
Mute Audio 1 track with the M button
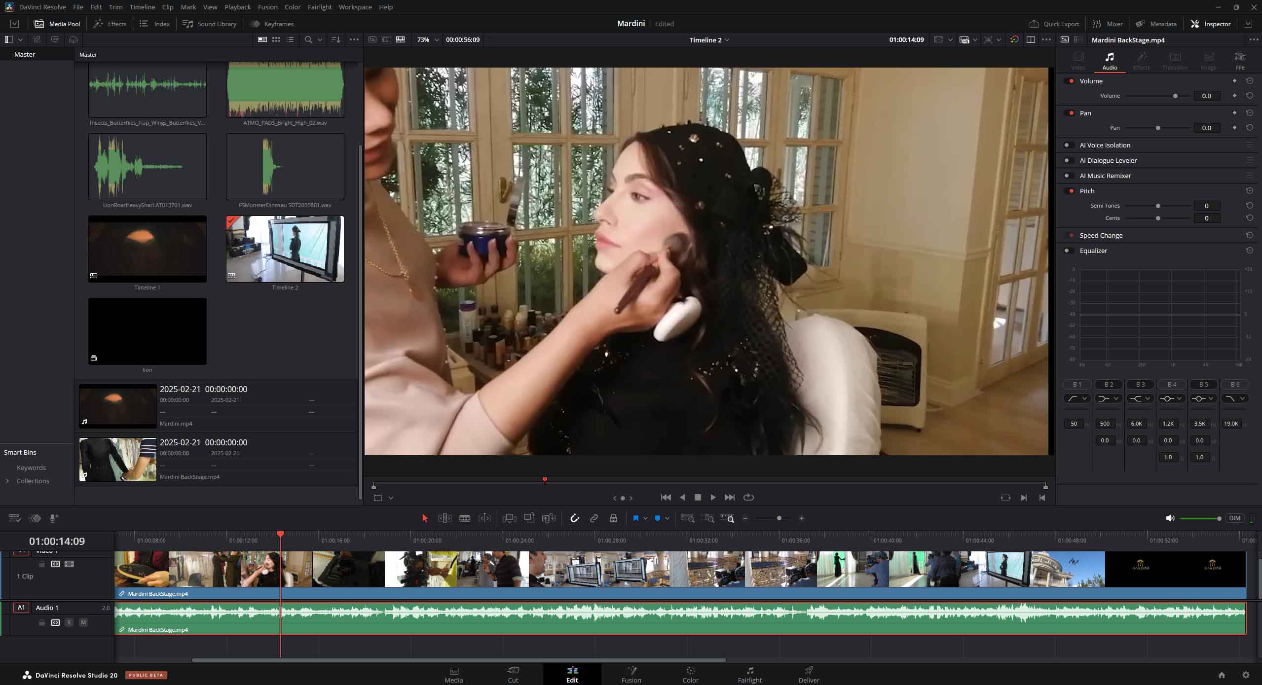tap(83, 622)
